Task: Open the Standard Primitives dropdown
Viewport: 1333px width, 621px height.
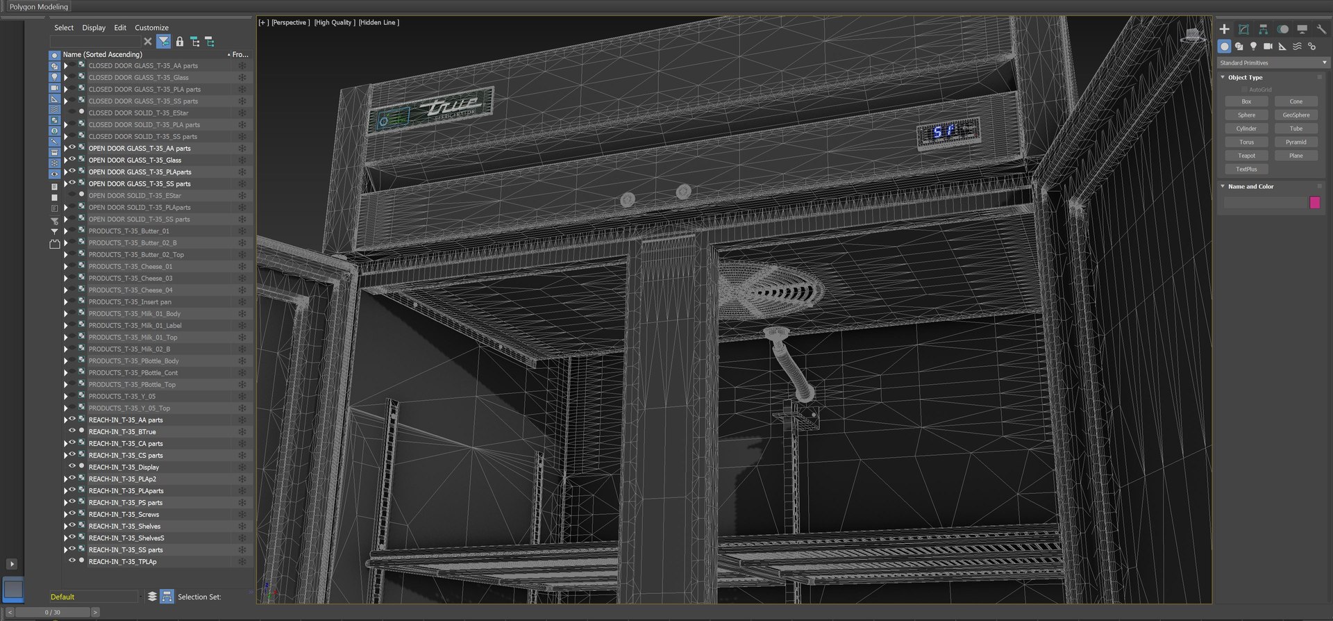Action: point(1273,63)
